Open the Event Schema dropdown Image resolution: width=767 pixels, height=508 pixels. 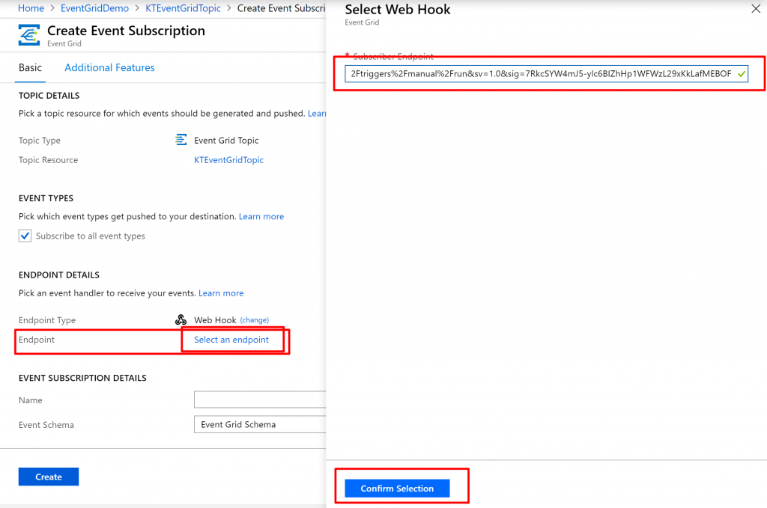[260, 424]
